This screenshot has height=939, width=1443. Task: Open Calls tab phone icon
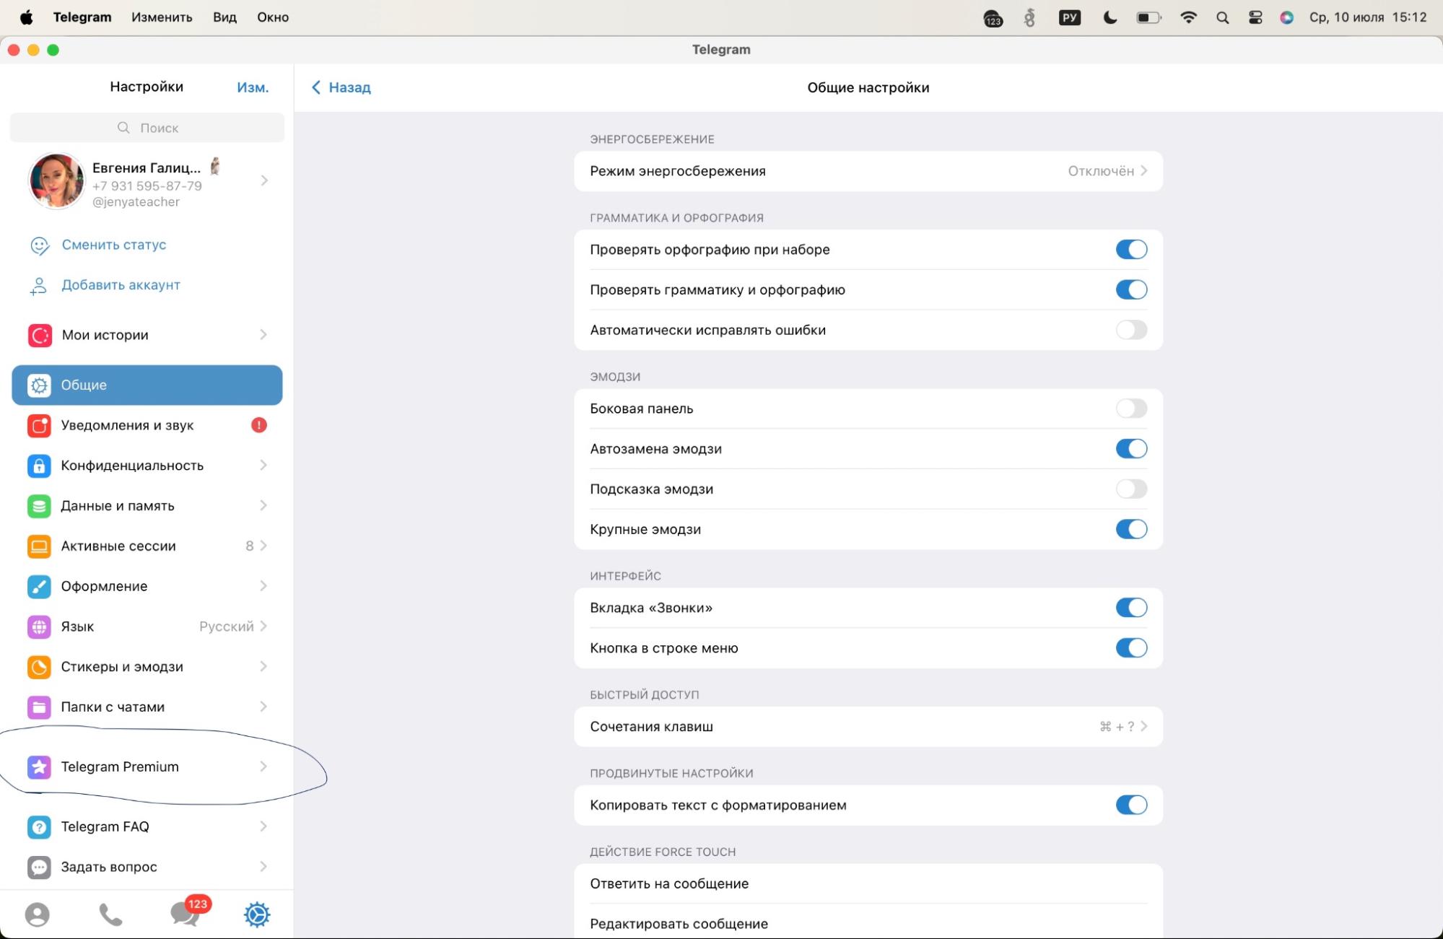point(110,914)
